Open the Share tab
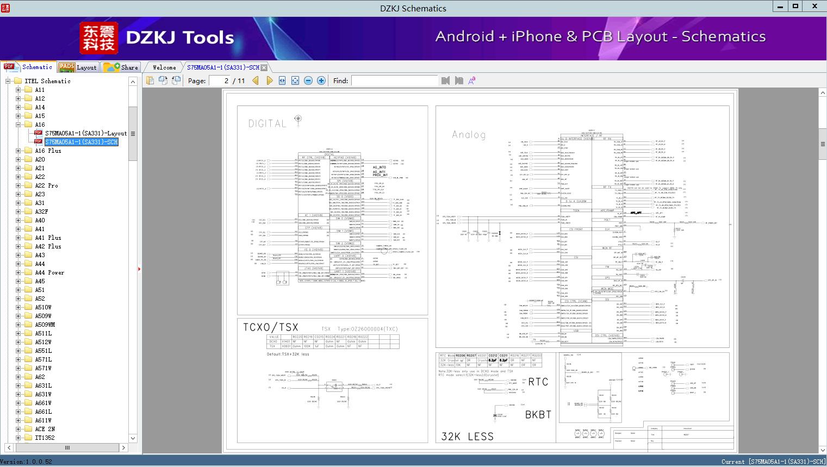Viewport: 827px width, 467px height. coord(121,67)
